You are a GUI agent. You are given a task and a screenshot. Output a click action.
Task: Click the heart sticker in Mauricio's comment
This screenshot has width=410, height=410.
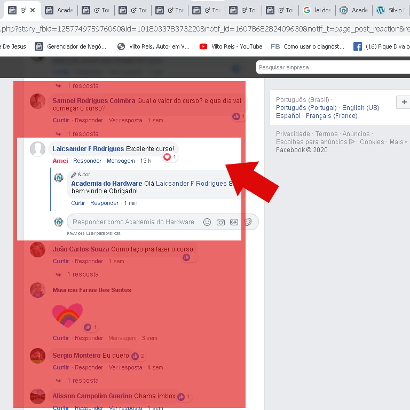click(67, 315)
